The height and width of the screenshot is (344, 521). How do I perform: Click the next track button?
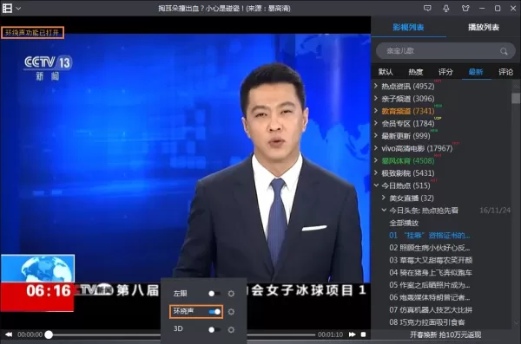click(x=353, y=334)
